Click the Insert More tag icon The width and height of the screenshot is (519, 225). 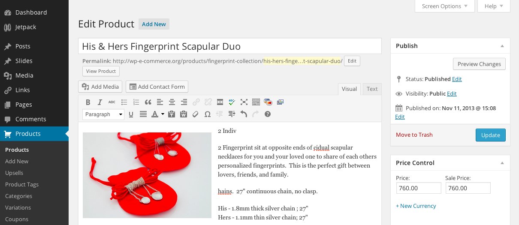click(220, 102)
